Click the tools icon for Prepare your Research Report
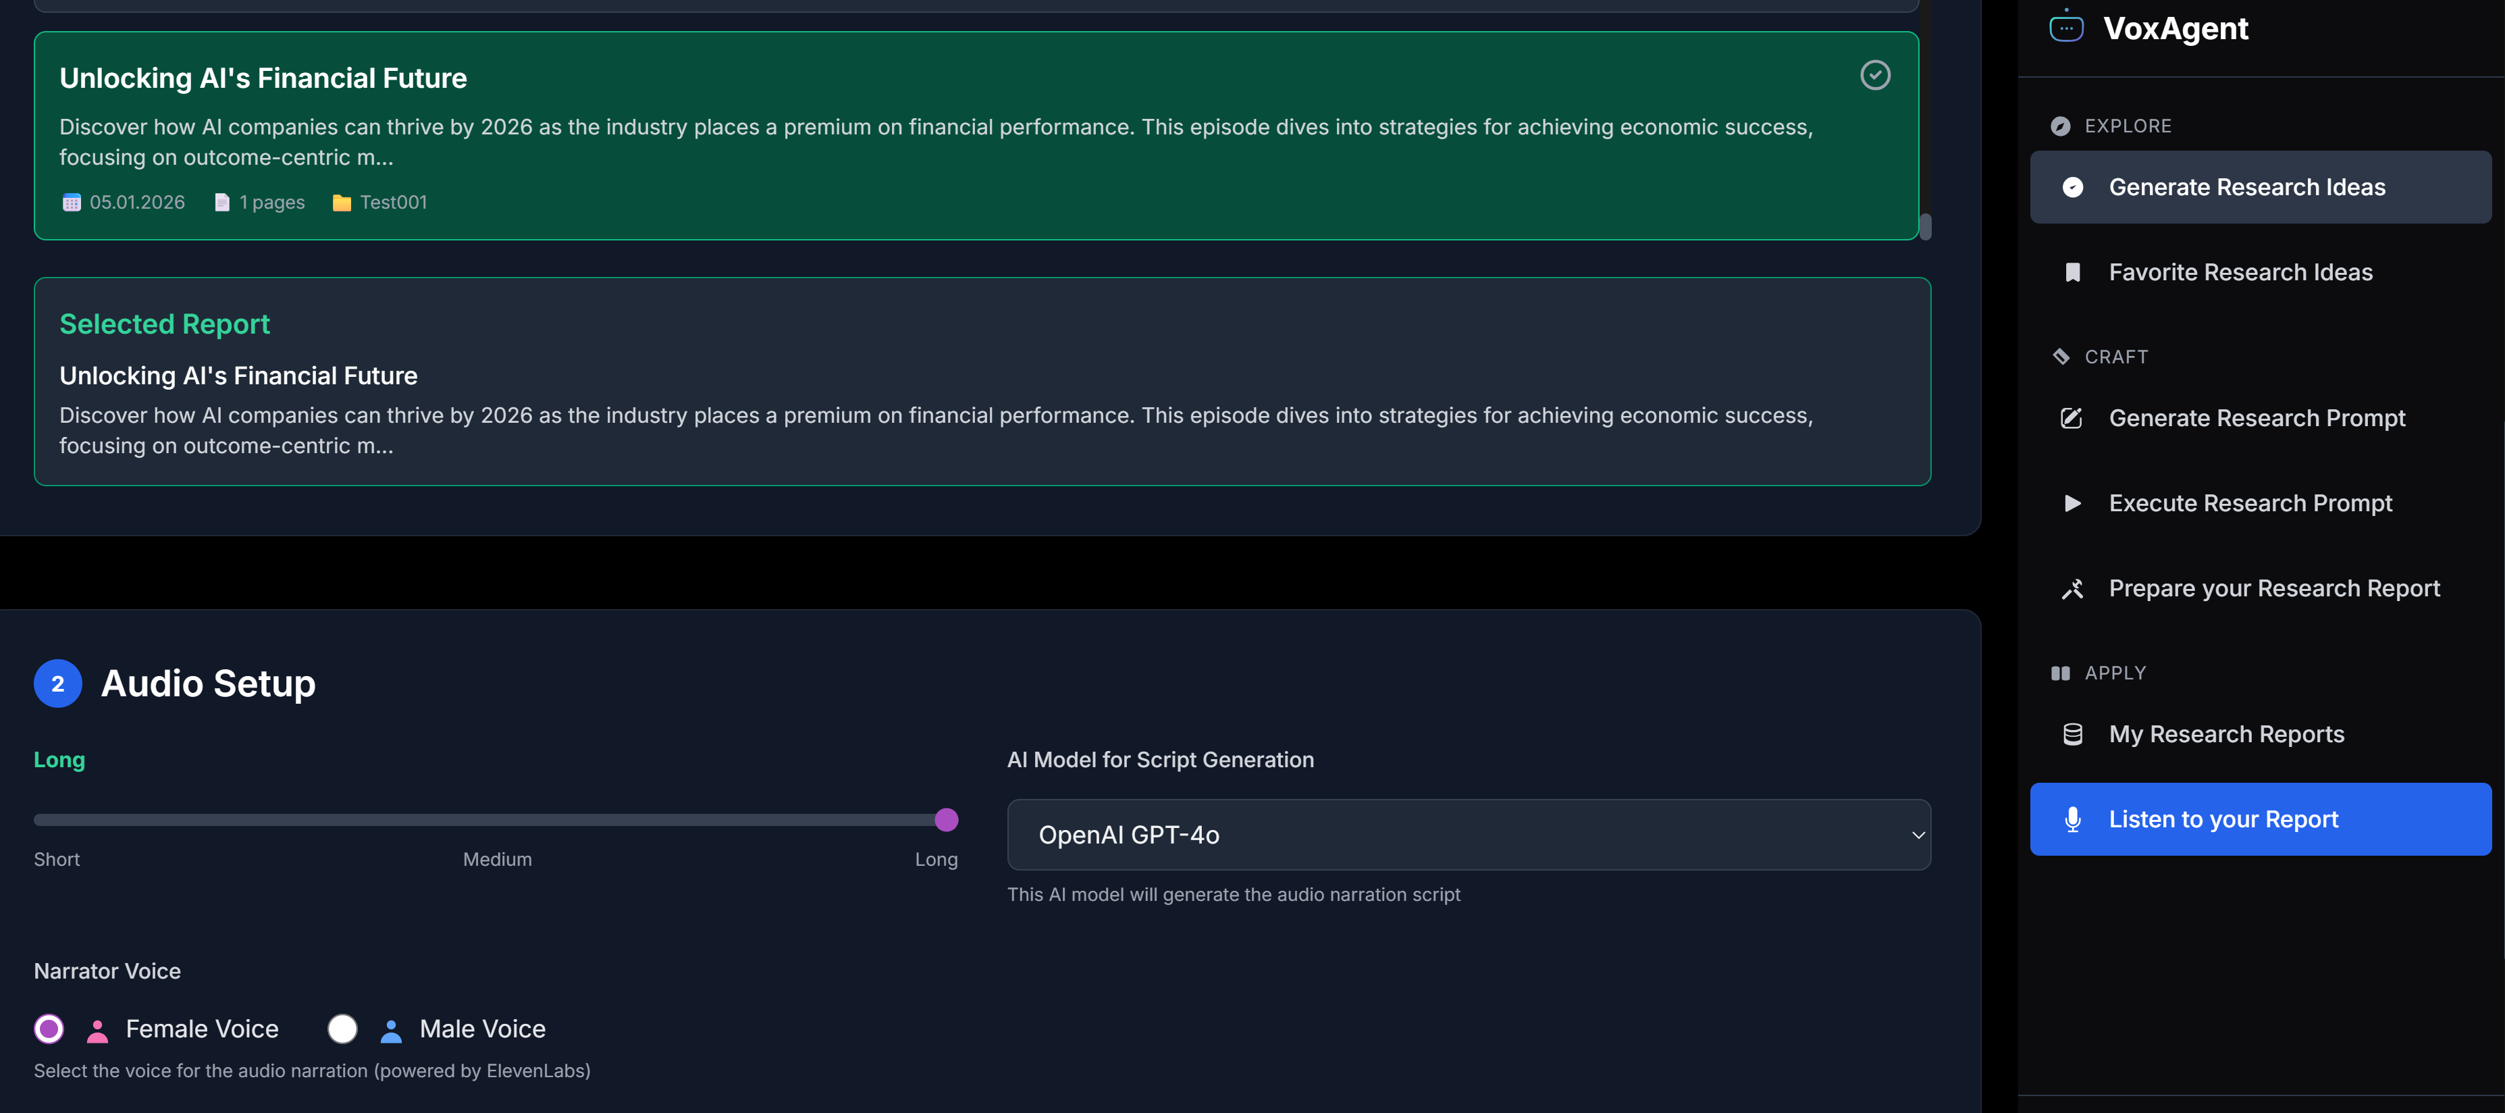The image size is (2505, 1113). pos(2072,589)
